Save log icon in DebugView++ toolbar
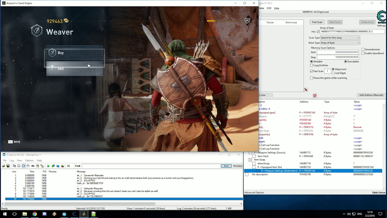Image resolution: width=387 pixels, height=218 pixels. click(8, 166)
